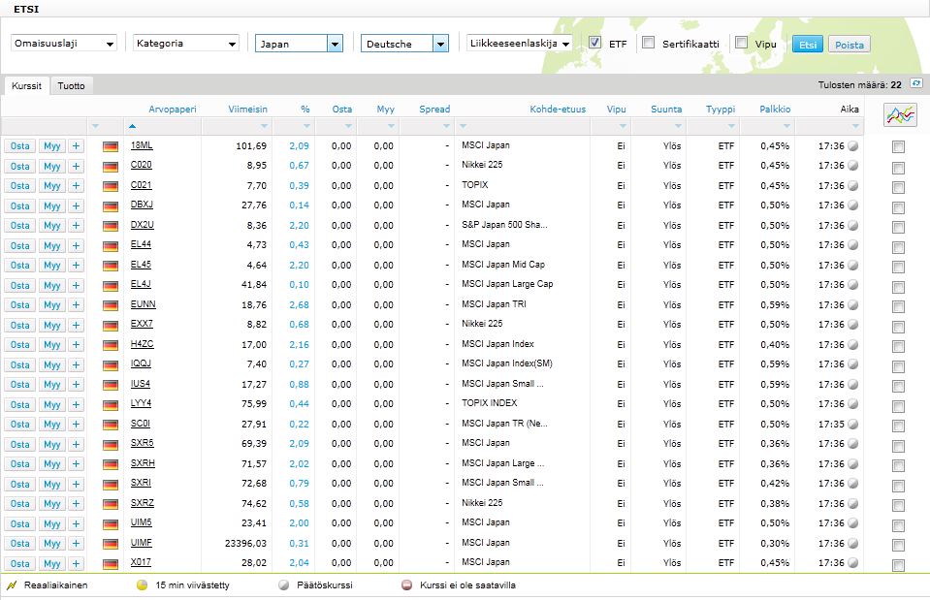
Task: Click Osta for the X017 row
Action: pyautogui.click(x=19, y=564)
